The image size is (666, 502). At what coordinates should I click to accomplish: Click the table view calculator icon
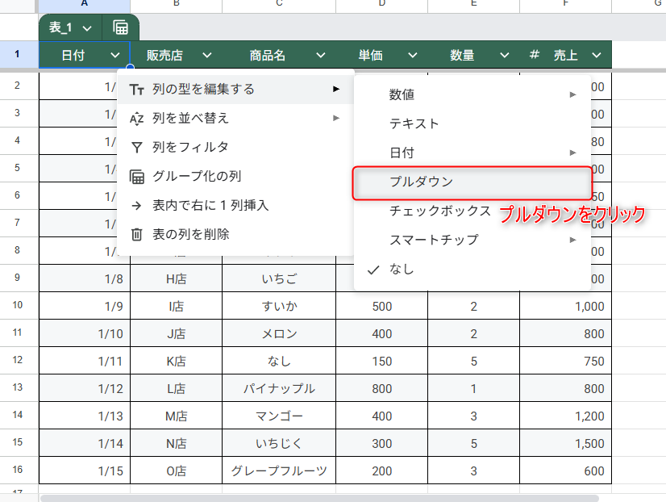[x=120, y=27]
